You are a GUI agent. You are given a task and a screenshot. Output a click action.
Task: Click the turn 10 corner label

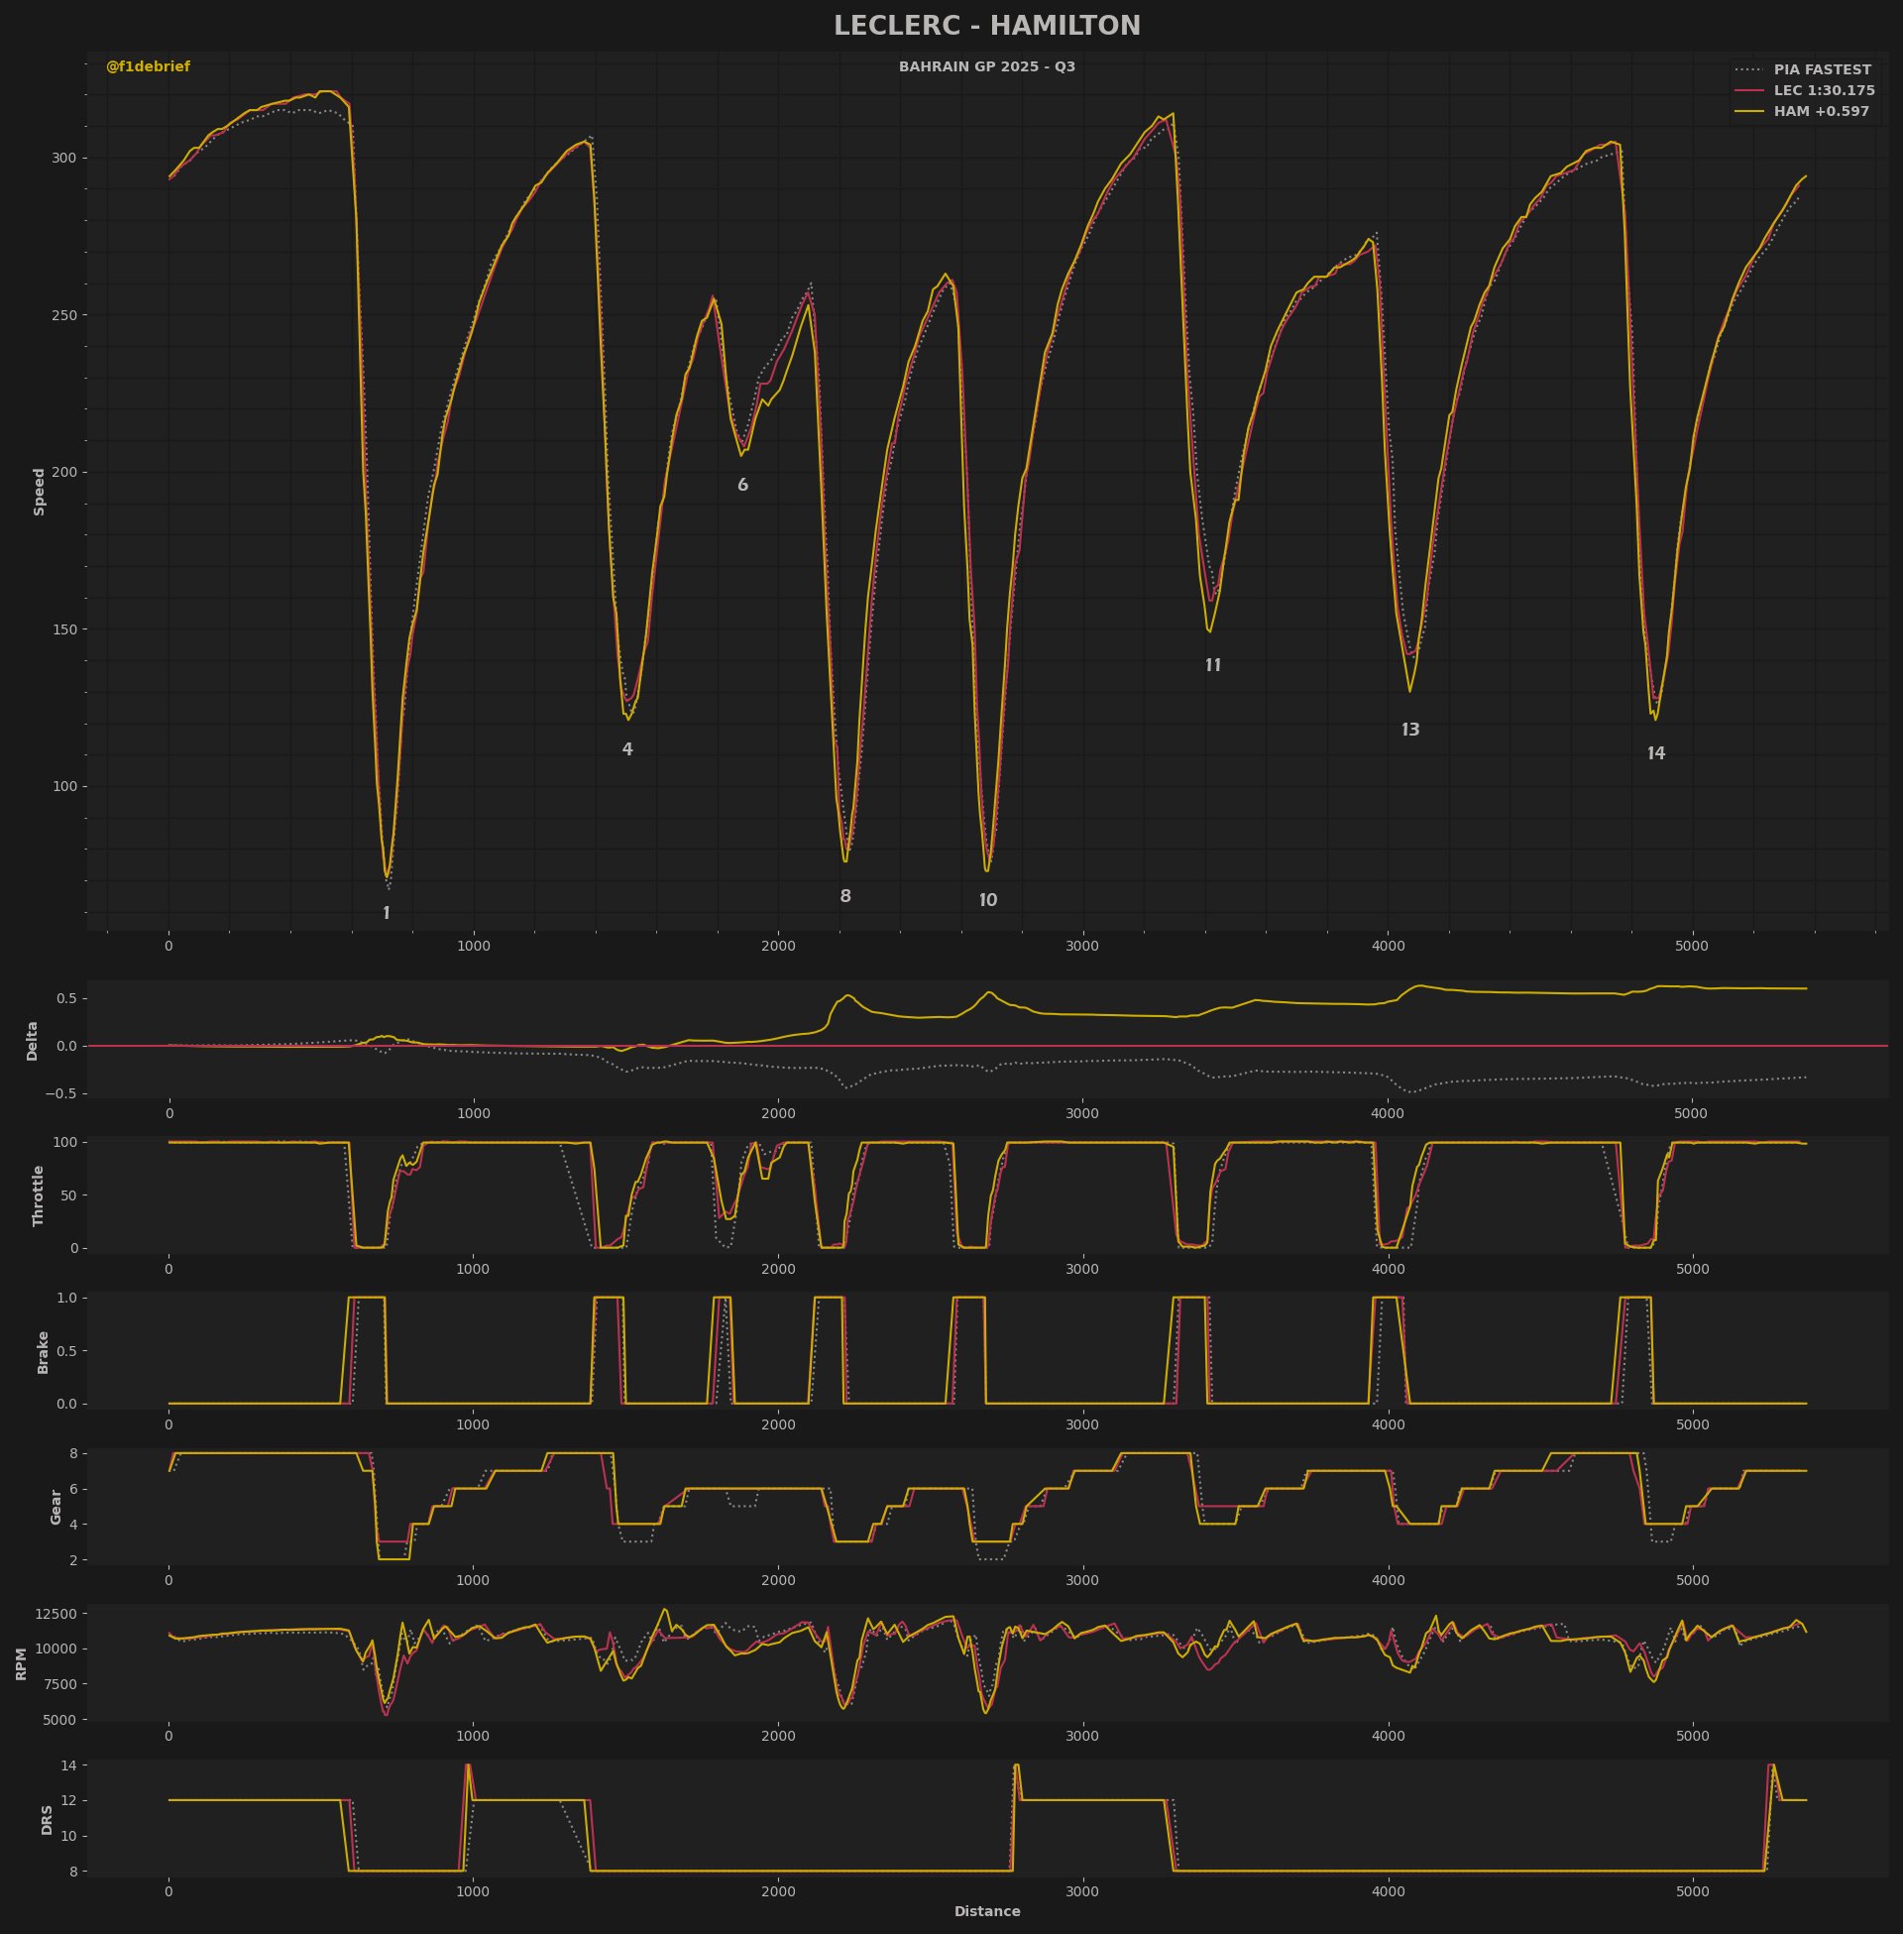pyautogui.click(x=987, y=900)
